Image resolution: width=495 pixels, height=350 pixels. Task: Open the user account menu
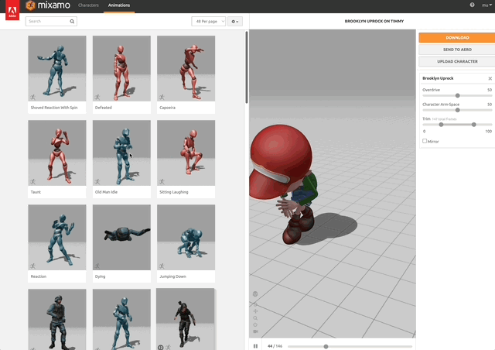coord(486,5)
